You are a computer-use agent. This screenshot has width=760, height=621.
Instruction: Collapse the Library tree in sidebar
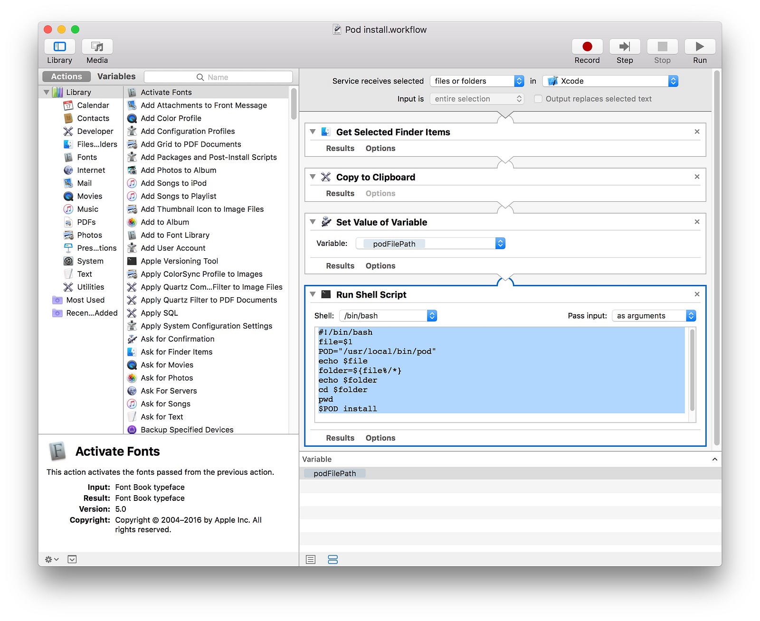tap(47, 92)
